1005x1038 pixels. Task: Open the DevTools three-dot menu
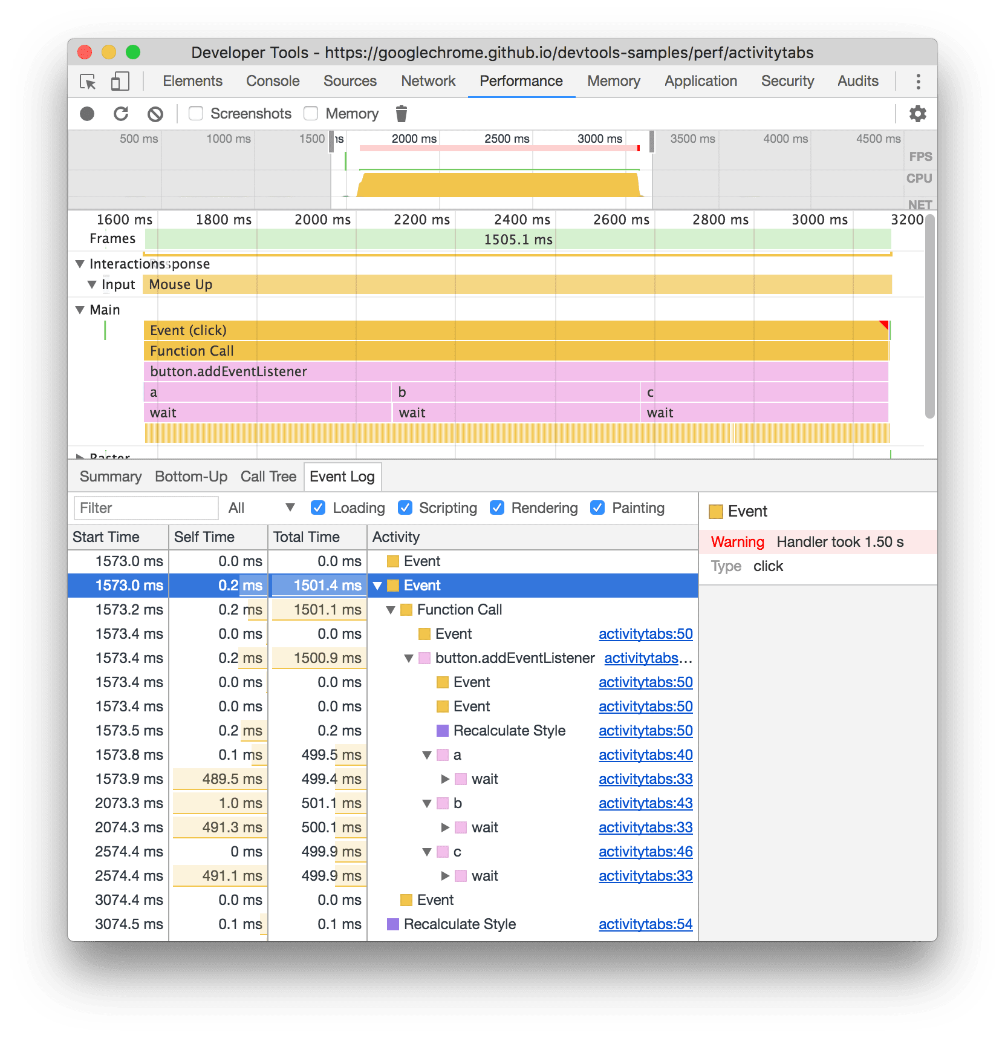click(918, 80)
